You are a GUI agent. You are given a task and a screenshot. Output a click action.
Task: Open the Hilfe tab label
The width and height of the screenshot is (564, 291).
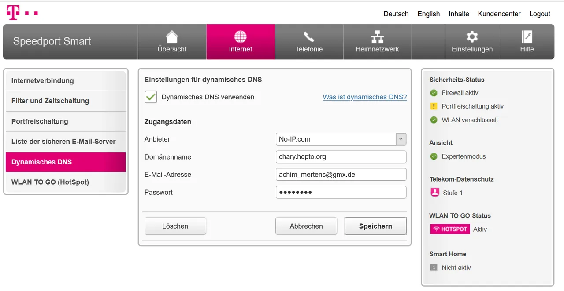(527, 49)
